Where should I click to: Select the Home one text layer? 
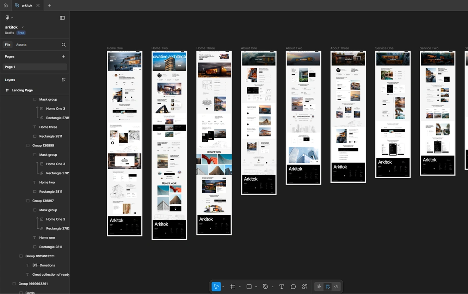pos(47,238)
